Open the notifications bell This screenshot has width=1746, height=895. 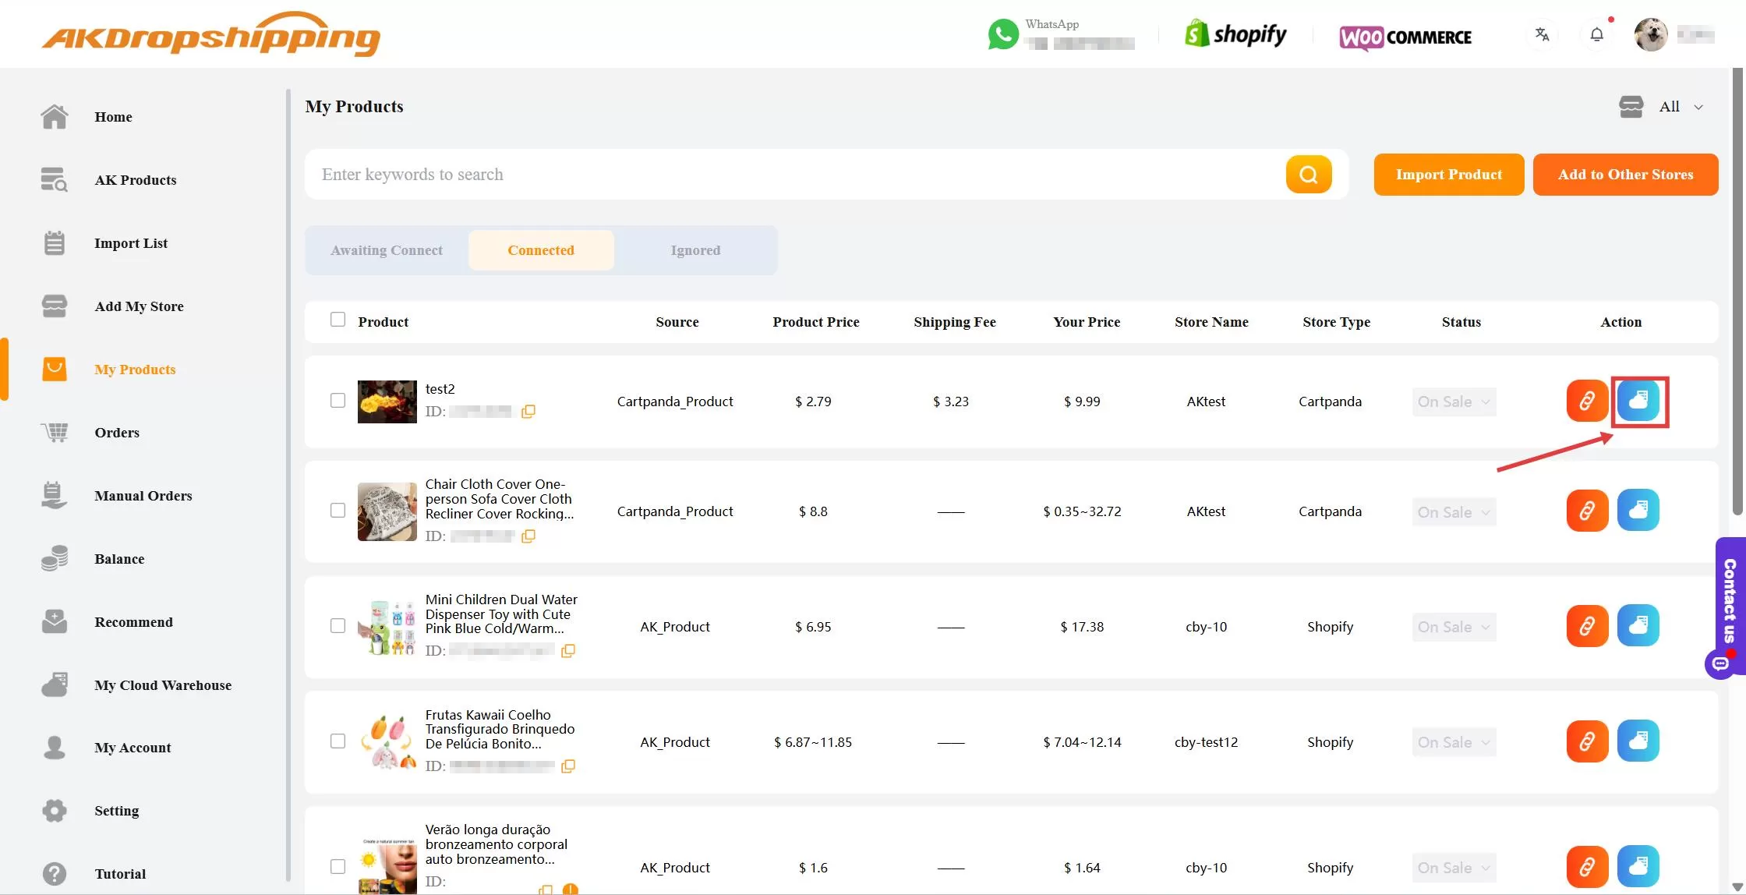pyautogui.click(x=1596, y=34)
